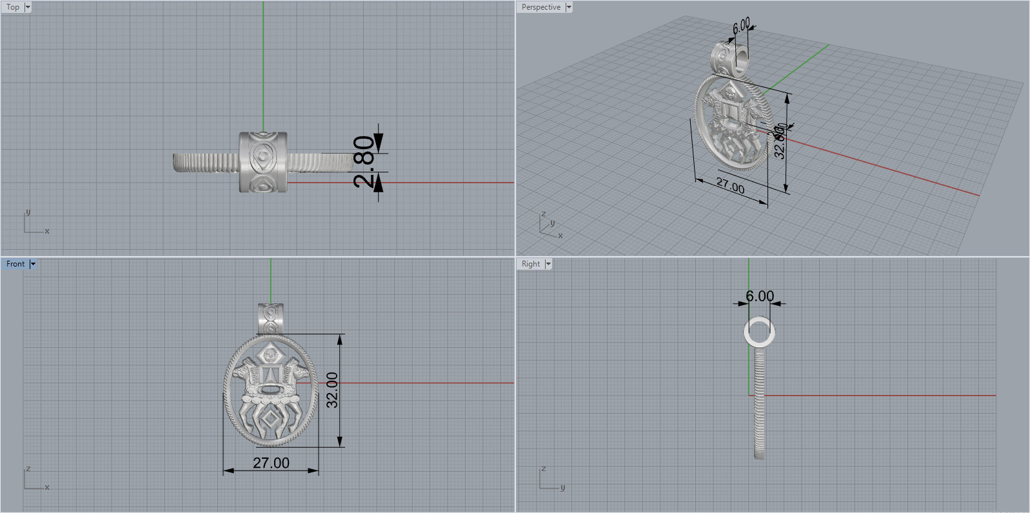Select the 27.00 dimension in Perspective view

[730, 186]
